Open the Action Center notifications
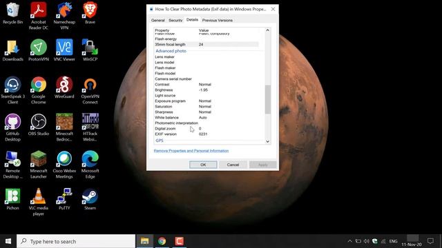Image resolution: width=442 pixels, height=248 pixels. click(x=430, y=241)
